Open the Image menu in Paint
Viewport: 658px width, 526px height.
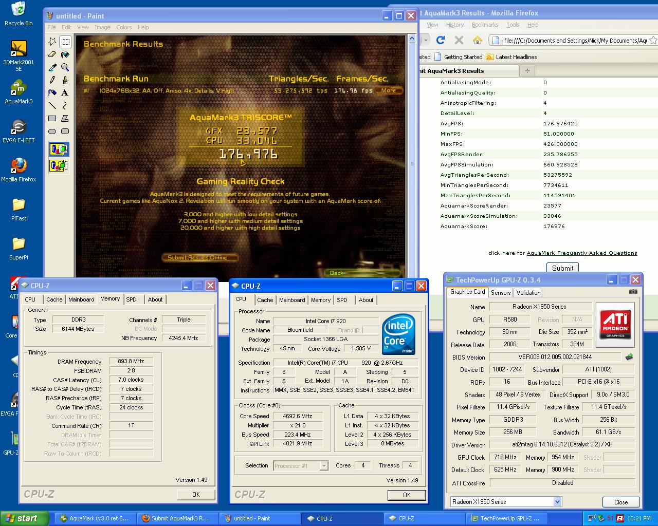pyautogui.click(x=102, y=27)
